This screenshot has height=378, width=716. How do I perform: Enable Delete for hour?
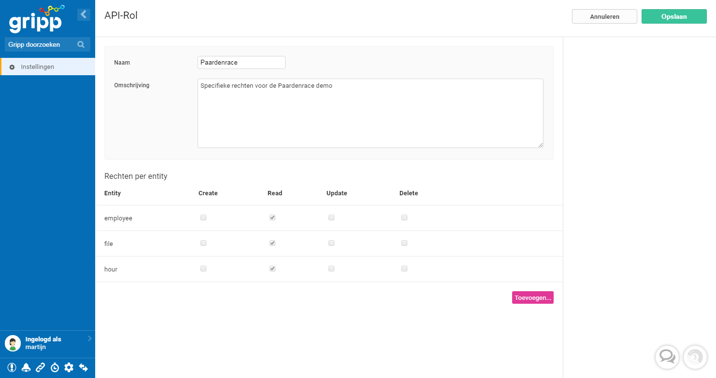(x=404, y=269)
